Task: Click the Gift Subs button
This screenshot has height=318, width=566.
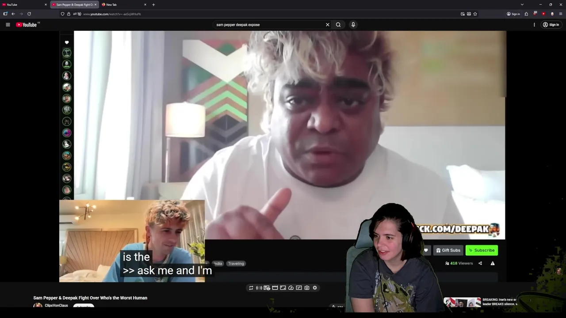Action: tap(447, 250)
